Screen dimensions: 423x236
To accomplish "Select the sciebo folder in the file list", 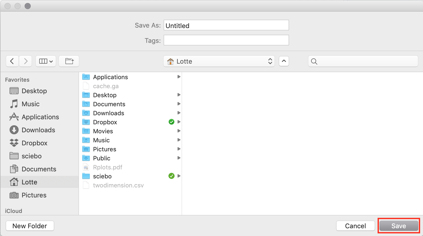I will tap(102, 176).
